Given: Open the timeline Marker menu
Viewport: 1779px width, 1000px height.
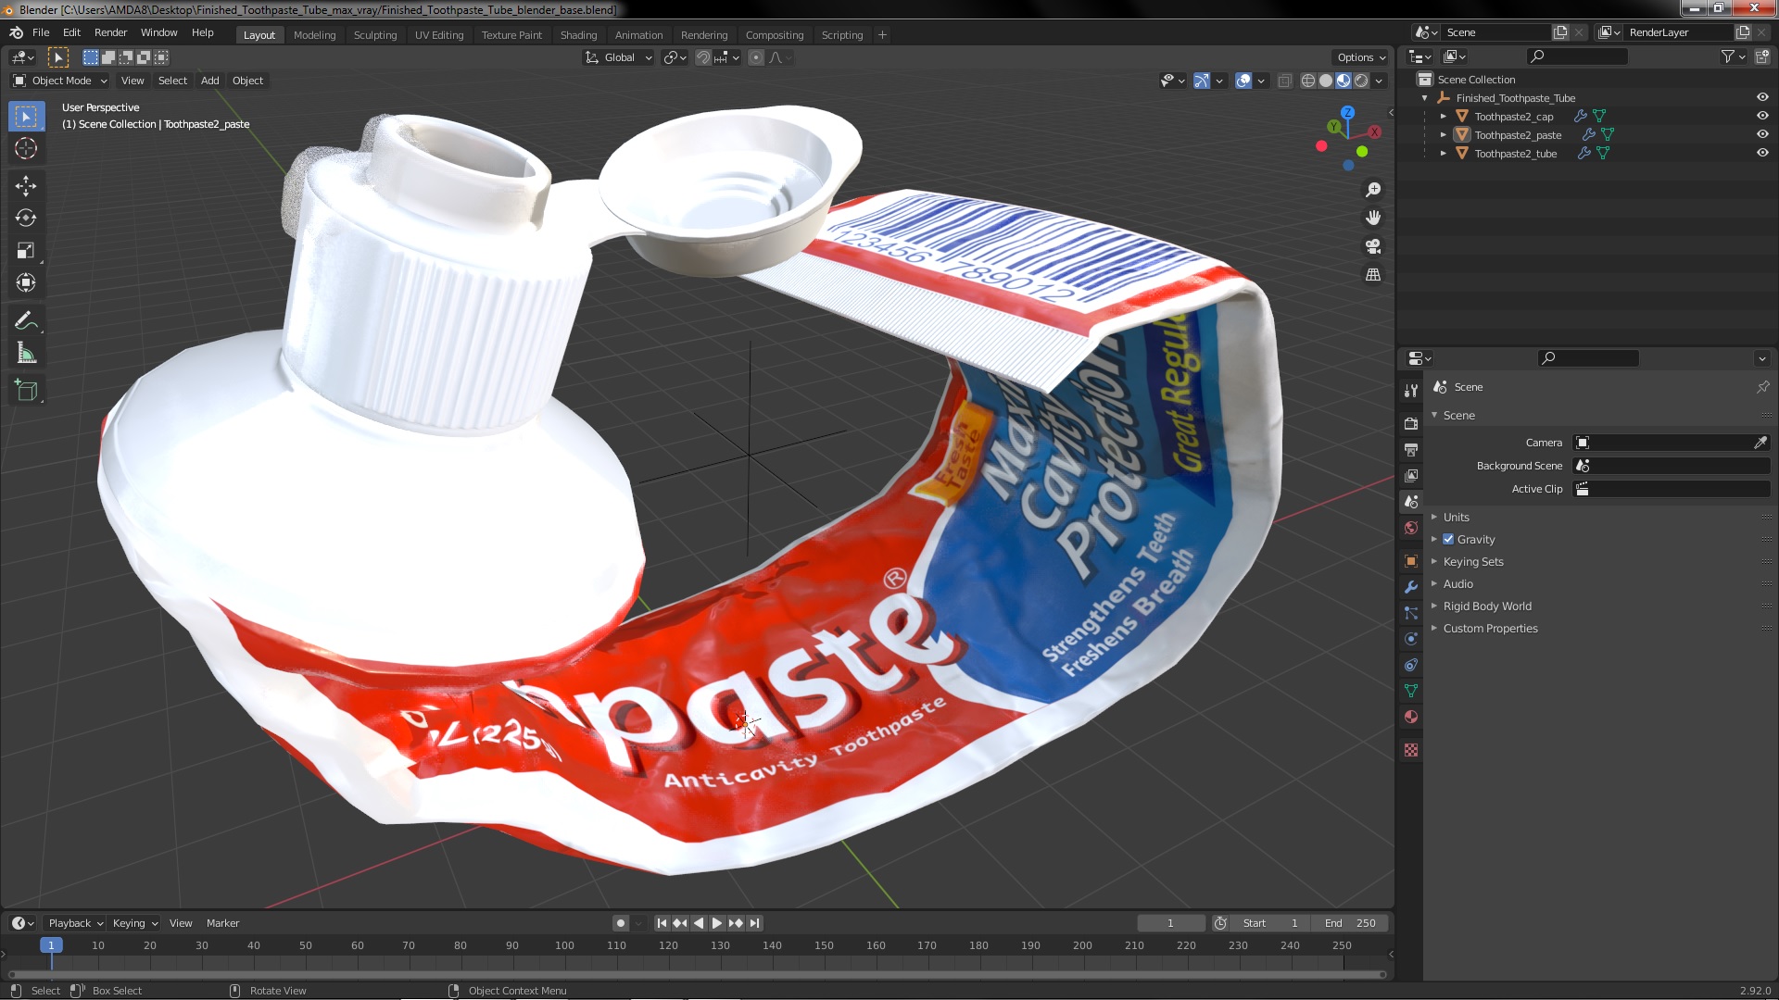Looking at the screenshot, I should point(222,923).
